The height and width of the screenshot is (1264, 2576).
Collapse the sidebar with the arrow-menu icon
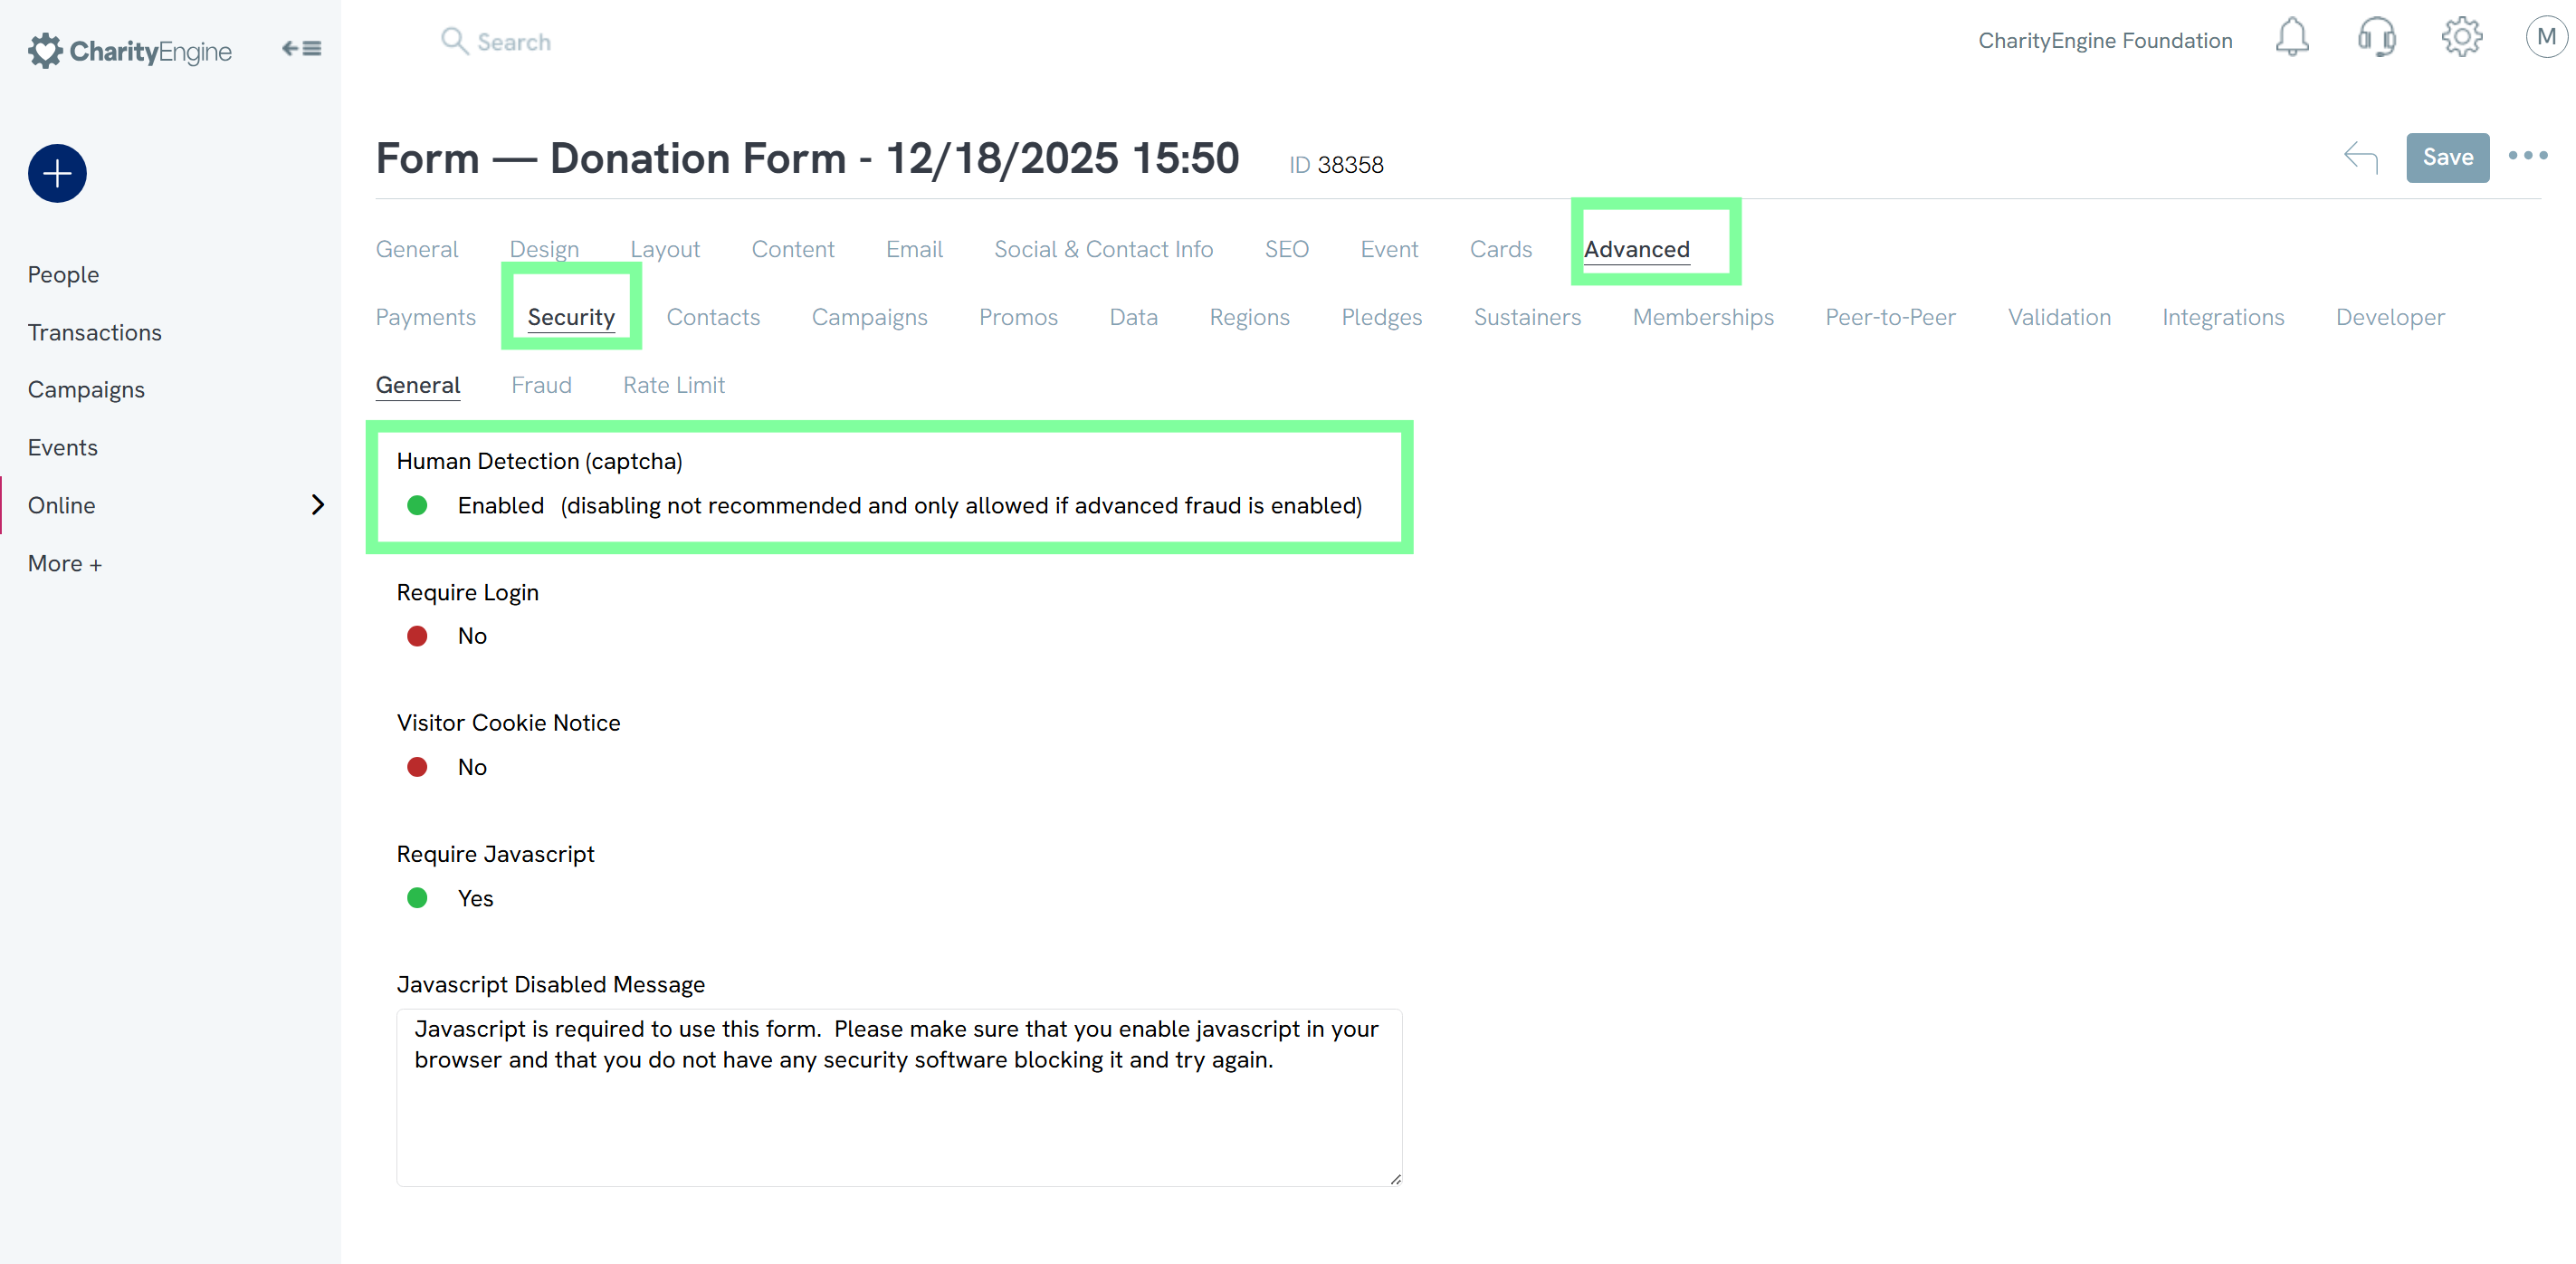(301, 48)
